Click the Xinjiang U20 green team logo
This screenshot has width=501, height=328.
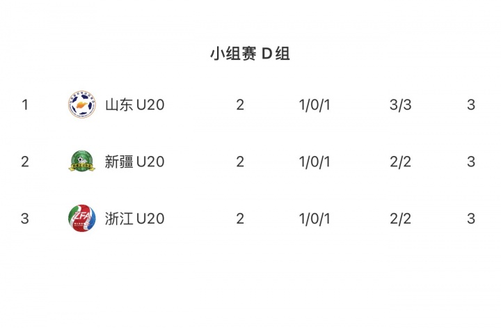[82, 162]
